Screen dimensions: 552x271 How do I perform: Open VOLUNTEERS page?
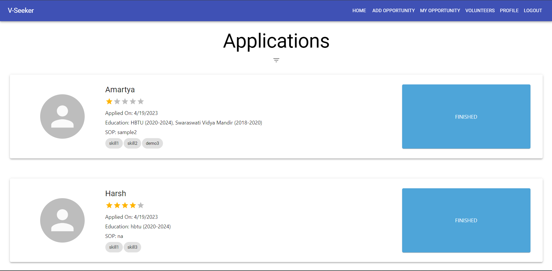(480, 10)
